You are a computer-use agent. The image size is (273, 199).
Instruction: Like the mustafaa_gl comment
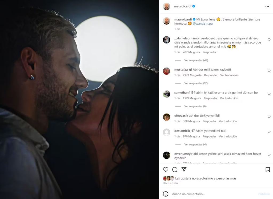tap(269, 71)
